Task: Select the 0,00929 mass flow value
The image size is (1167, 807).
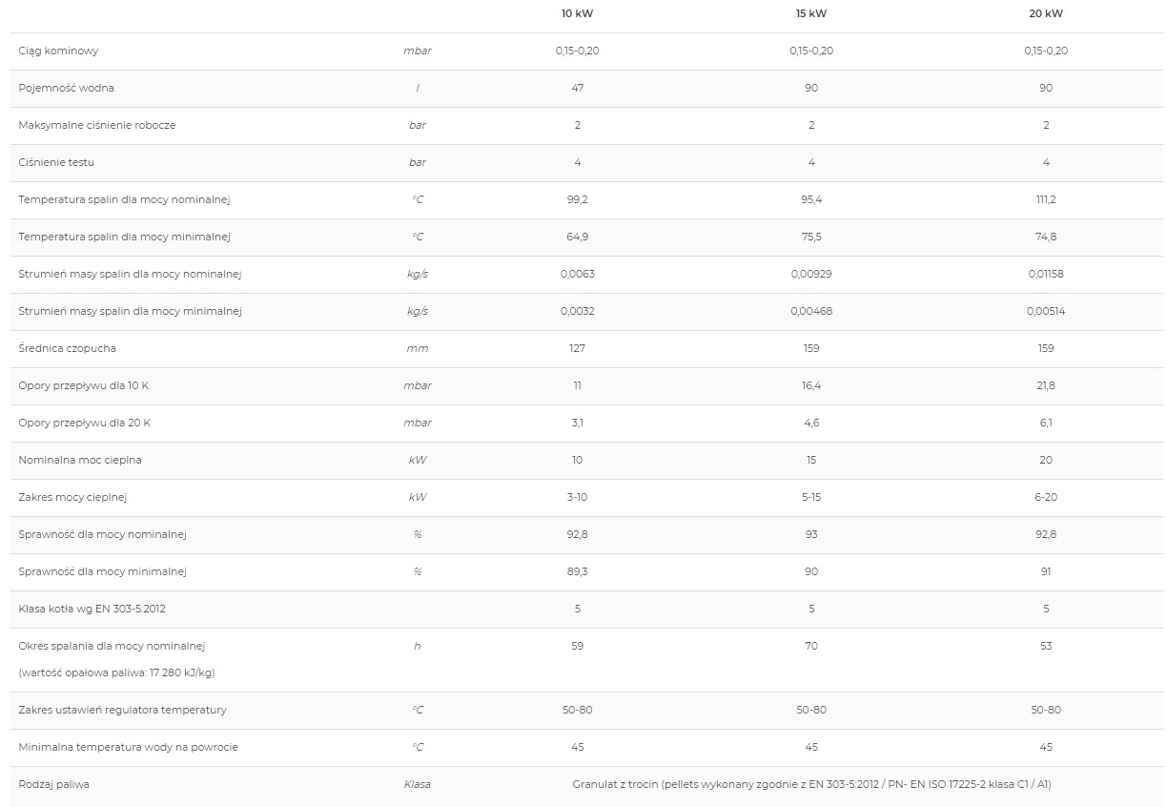Action: tap(811, 274)
